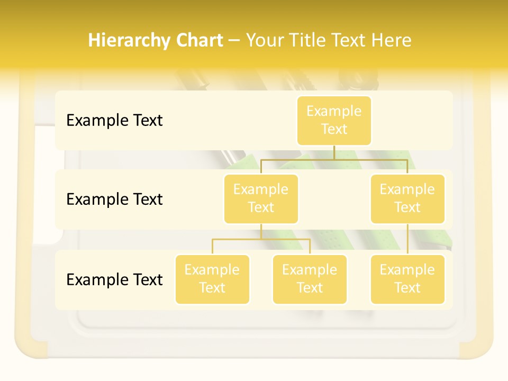Select the middle row "Example Text" label
Viewport: 508px width, 381px height.
click(x=114, y=199)
